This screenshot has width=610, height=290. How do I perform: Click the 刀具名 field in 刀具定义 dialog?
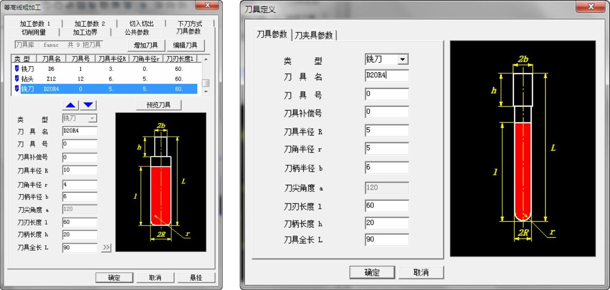click(x=387, y=76)
